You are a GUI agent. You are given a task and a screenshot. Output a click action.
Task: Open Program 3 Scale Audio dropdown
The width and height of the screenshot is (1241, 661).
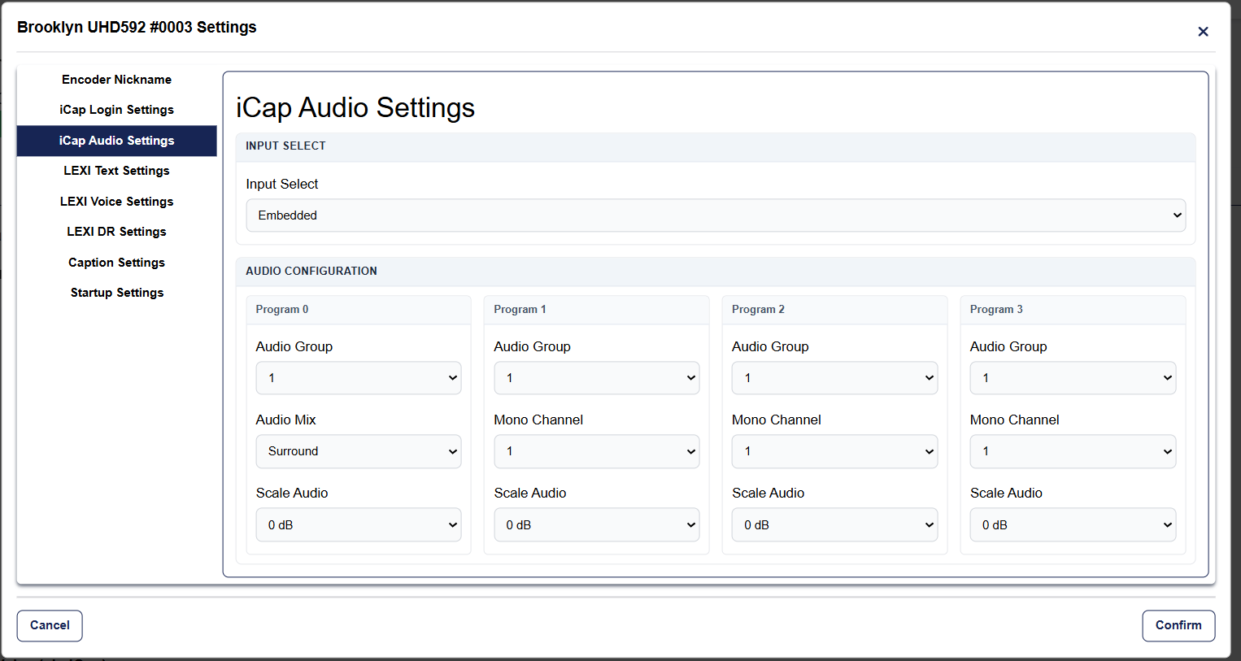point(1073,525)
